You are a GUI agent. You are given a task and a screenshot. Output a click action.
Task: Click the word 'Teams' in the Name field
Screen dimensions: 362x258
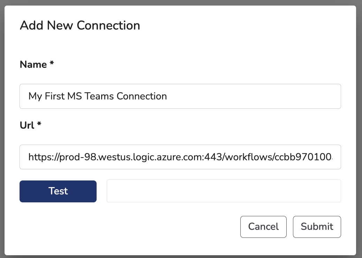coord(99,96)
